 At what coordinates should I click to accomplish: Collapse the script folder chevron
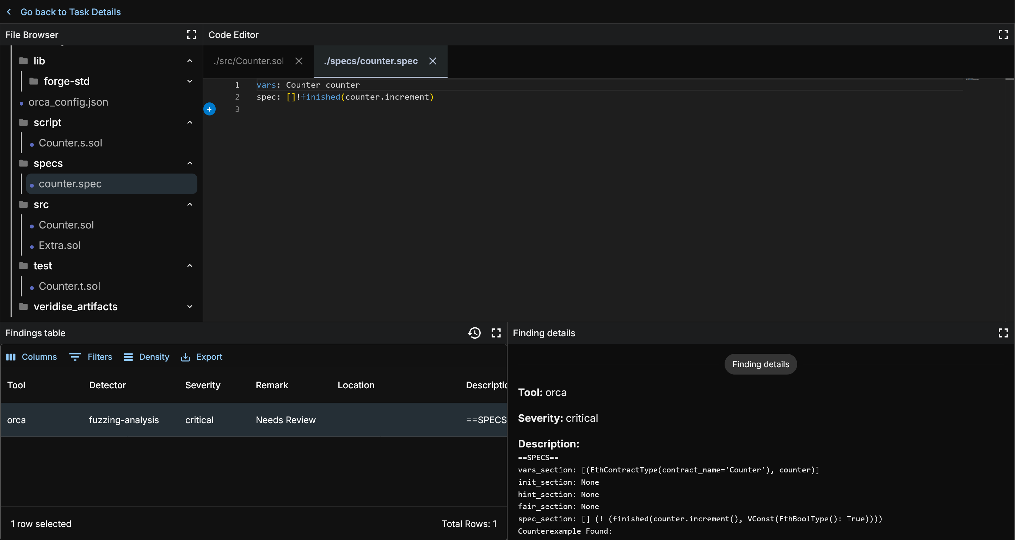pyautogui.click(x=190, y=123)
